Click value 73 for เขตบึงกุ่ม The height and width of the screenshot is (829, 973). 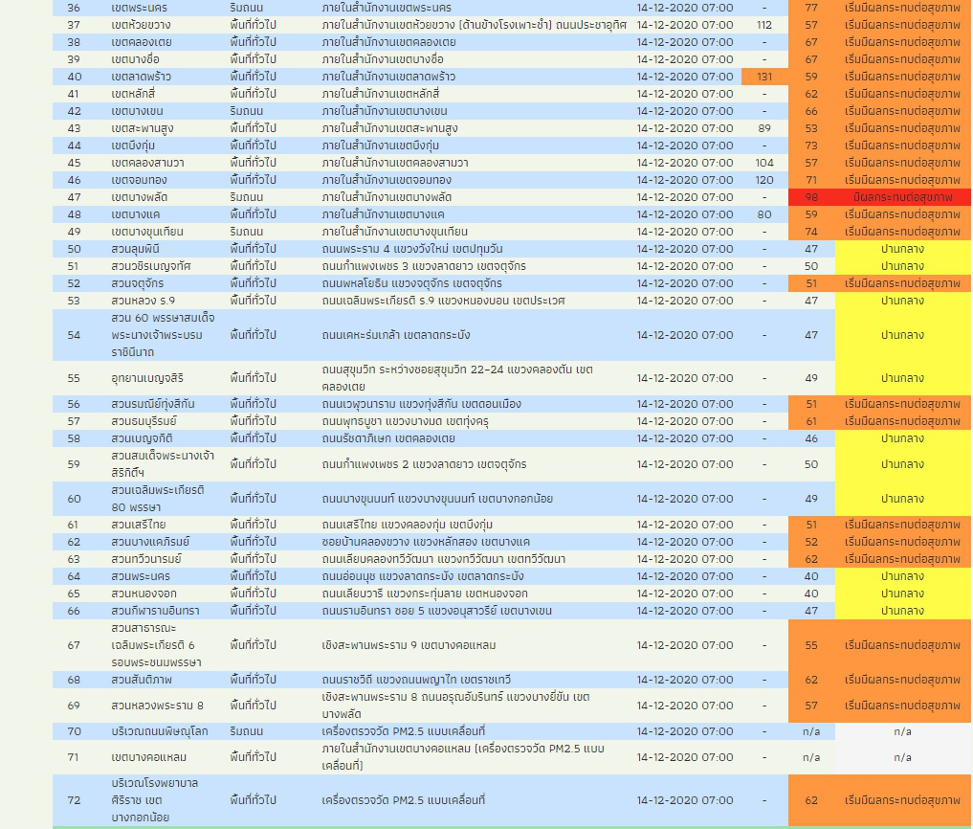click(811, 146)
